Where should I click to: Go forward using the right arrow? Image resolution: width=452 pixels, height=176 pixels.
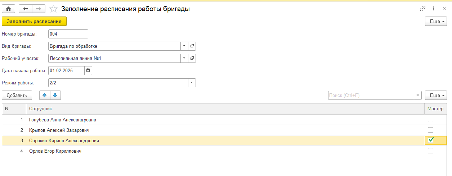[x=39, y=9]
